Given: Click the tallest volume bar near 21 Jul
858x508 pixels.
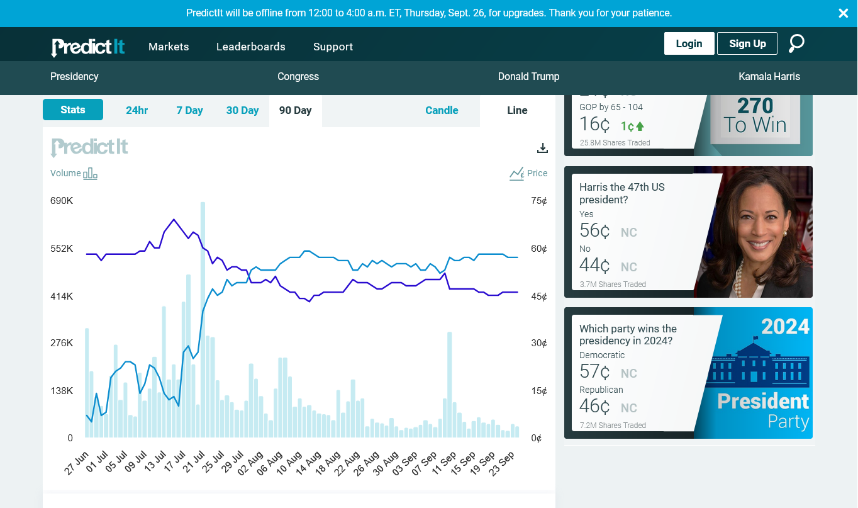Looking at the screenshot, I should click(x=203, y=320).
